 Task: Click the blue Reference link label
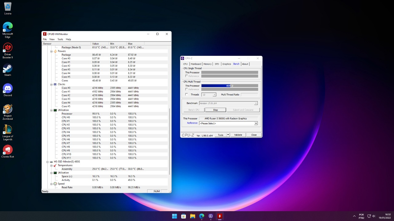tap(192, 123)
